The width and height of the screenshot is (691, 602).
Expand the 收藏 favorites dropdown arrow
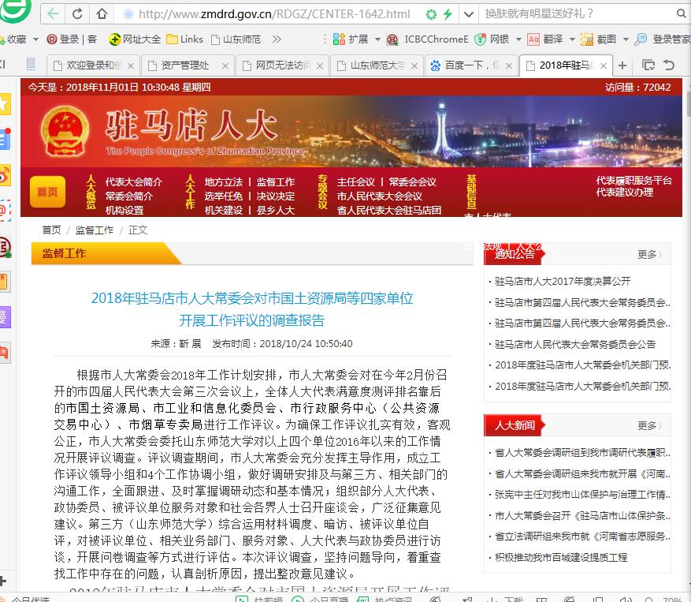[x=34, y=39]
